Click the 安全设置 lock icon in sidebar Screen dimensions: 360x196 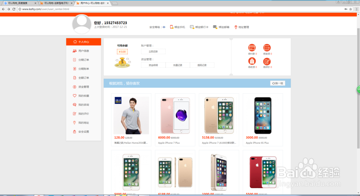point(75,132)
